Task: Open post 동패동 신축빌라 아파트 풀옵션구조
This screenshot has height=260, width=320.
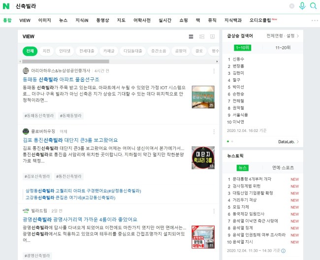Action: tap(61, 79)
